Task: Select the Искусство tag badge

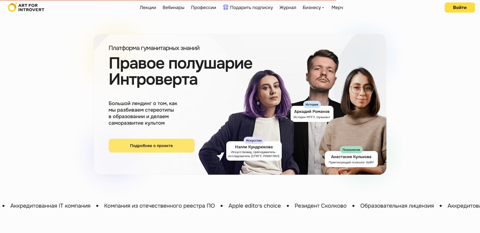Action: point(254,140)
